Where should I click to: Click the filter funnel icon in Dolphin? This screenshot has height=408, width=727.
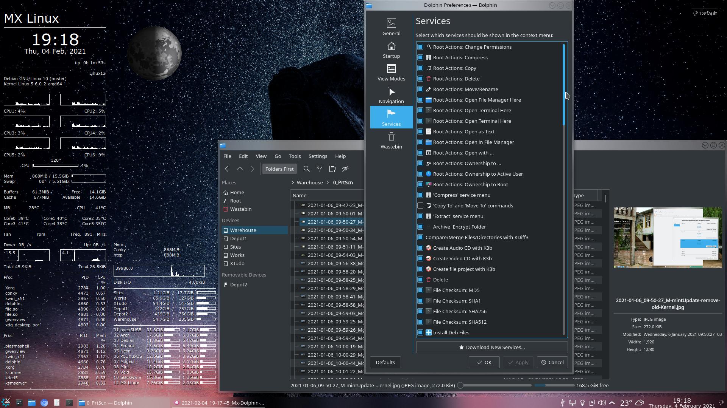[319, 169]
